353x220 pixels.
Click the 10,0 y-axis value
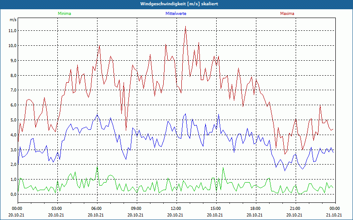tap(13, 46)
